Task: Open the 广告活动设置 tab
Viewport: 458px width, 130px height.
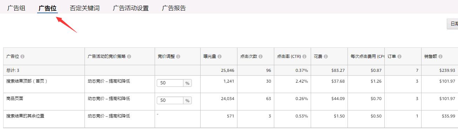Action: coord(131,8)
